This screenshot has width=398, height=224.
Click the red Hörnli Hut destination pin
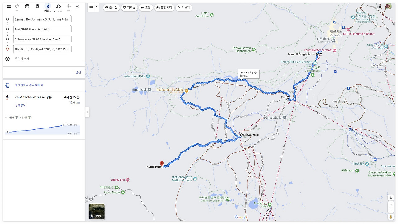162,164
